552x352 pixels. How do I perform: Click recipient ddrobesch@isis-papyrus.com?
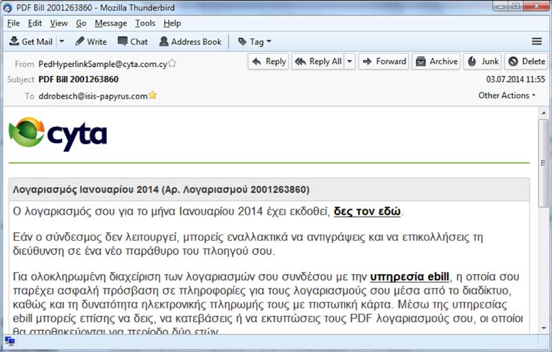click(93, 96)
